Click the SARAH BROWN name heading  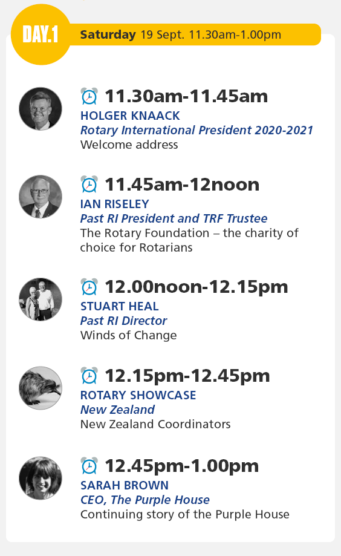click(x=125, y=485)
